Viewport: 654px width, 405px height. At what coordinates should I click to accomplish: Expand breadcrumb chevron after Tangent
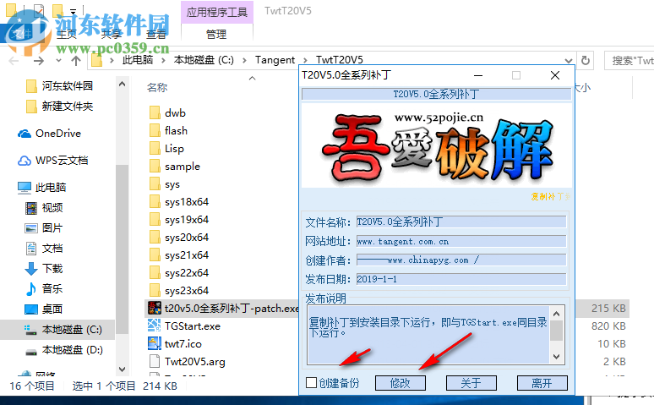pos(306,61)
